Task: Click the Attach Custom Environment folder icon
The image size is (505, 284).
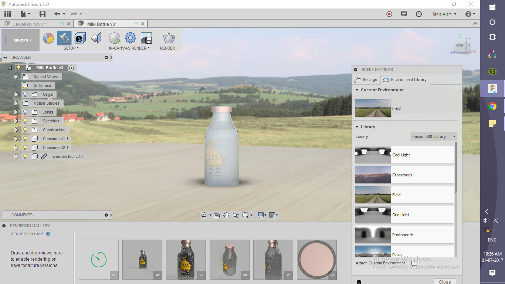Action: (414, 263)
